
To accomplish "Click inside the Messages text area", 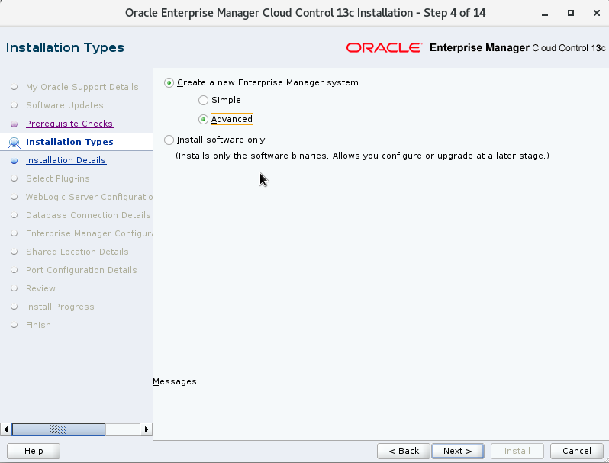I will pyautogui.click(x=381, y=416).
